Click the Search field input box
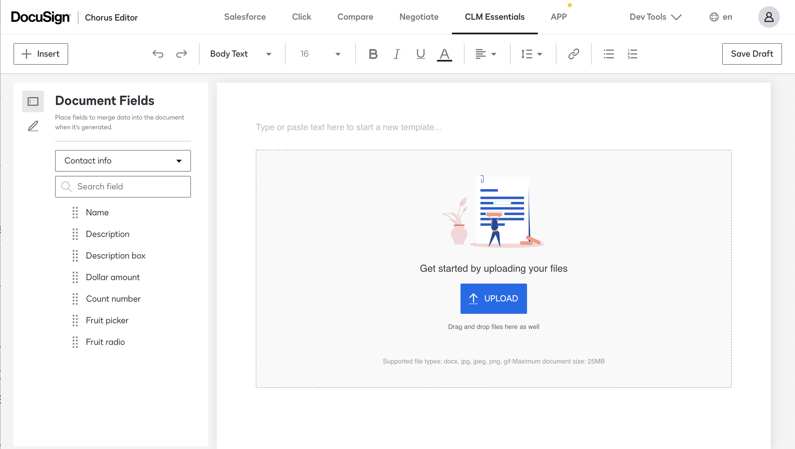795x449 pixels. pyautogui.click(x=123, y=186)
